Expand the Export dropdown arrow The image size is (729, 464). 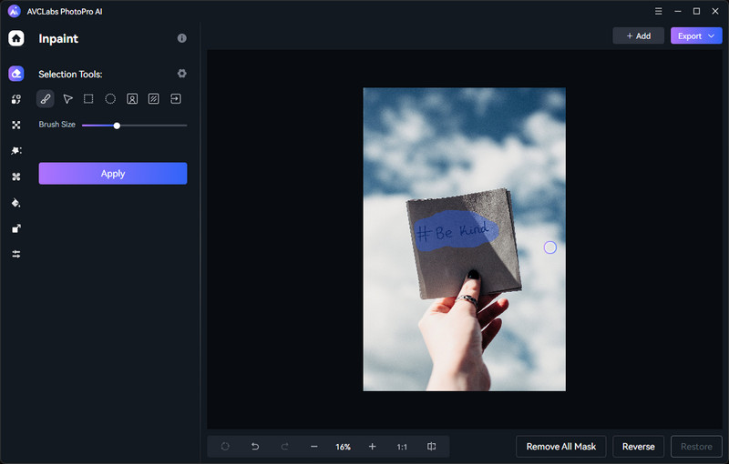712,36
